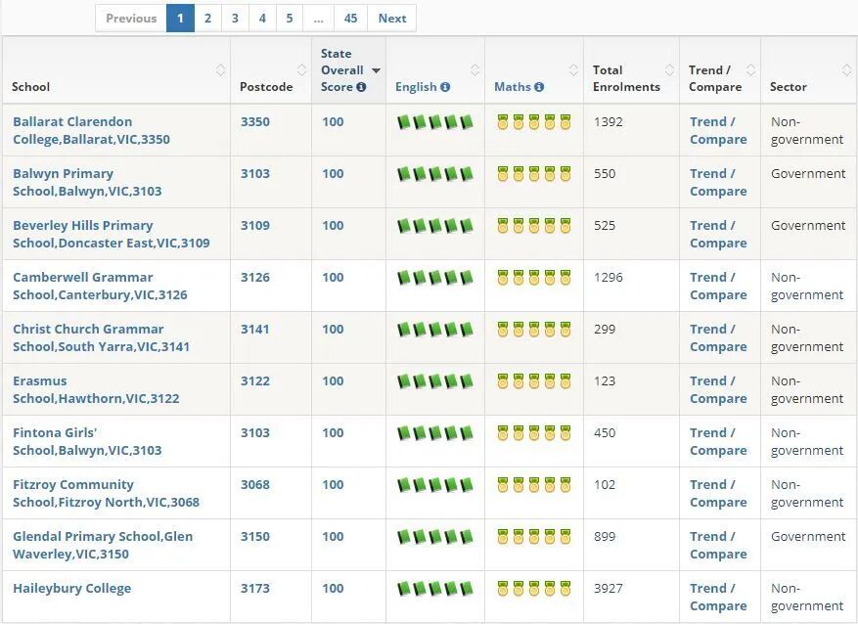Click the pagination ellipsis item

pyautogui.click(x=319, y=18)
